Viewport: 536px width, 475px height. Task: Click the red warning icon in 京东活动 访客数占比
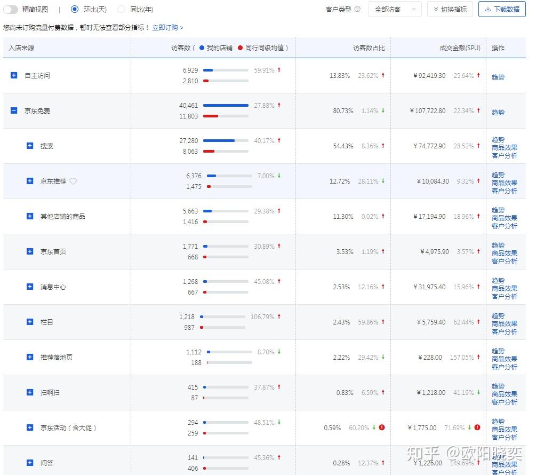point(382,427)
